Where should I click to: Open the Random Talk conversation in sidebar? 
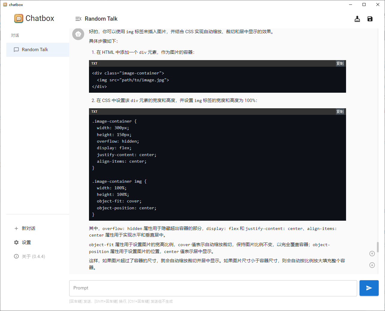click(38, 50)
